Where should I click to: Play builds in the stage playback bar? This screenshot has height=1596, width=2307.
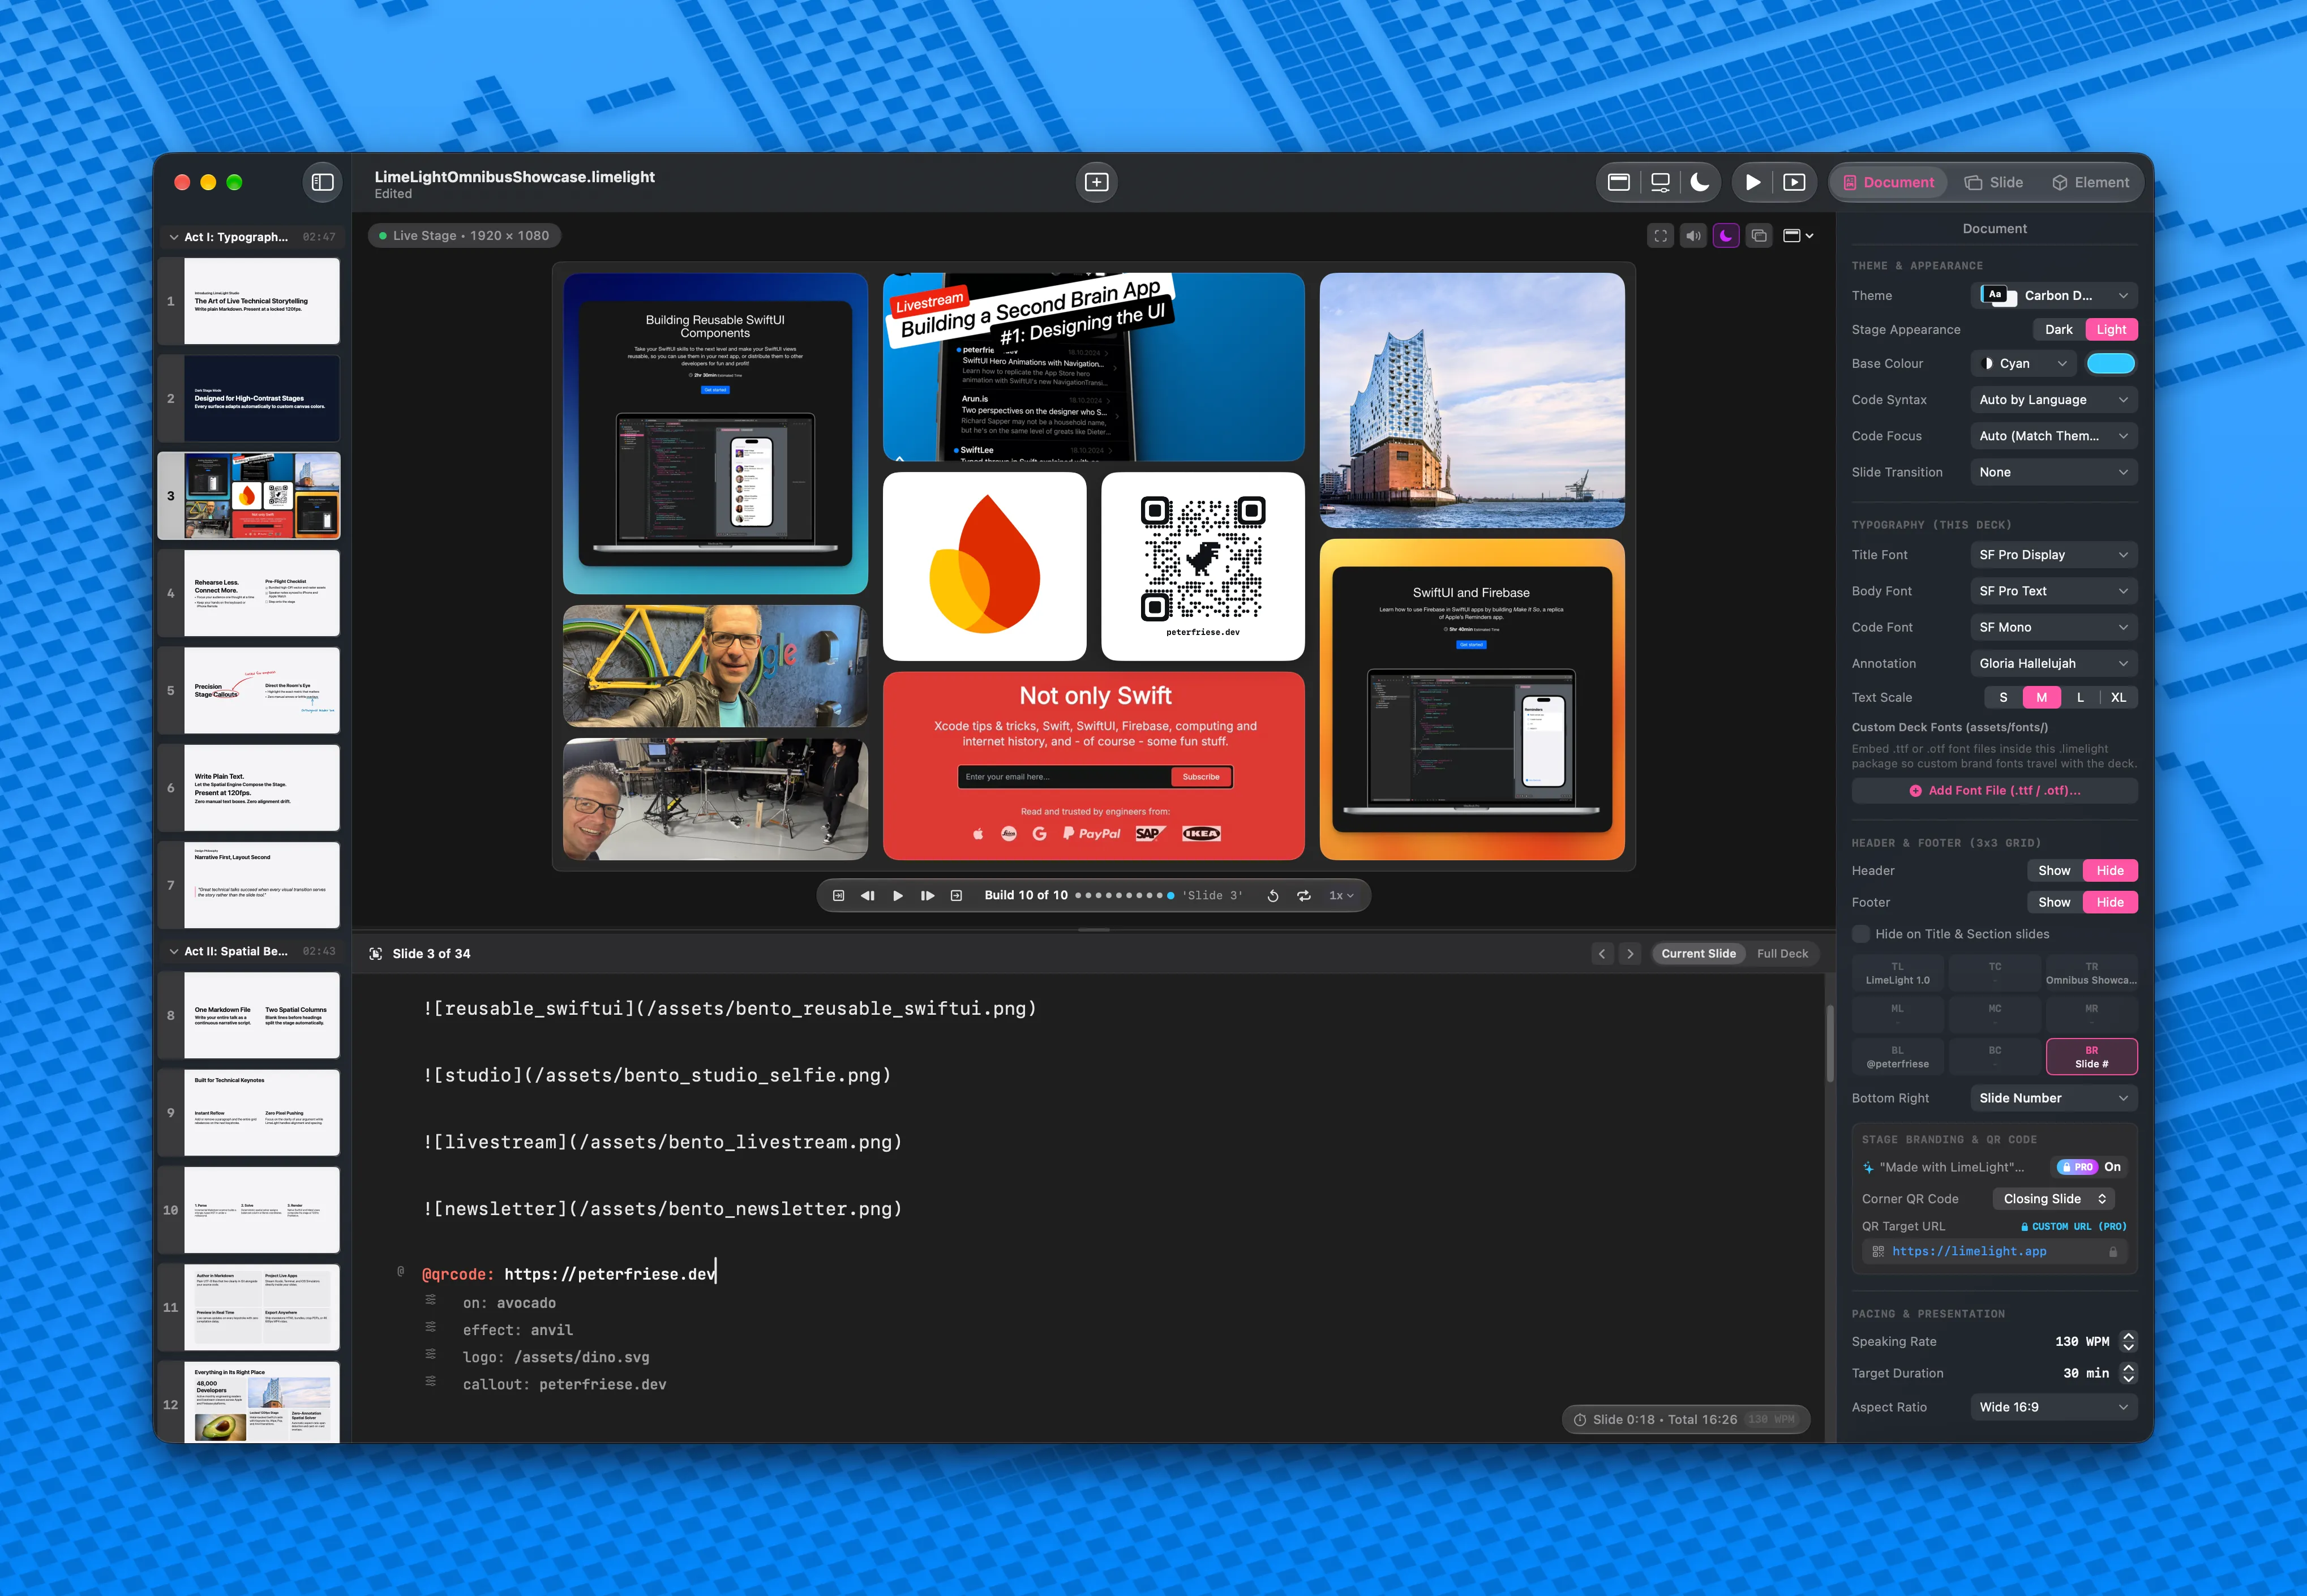(x=898, y=896)
